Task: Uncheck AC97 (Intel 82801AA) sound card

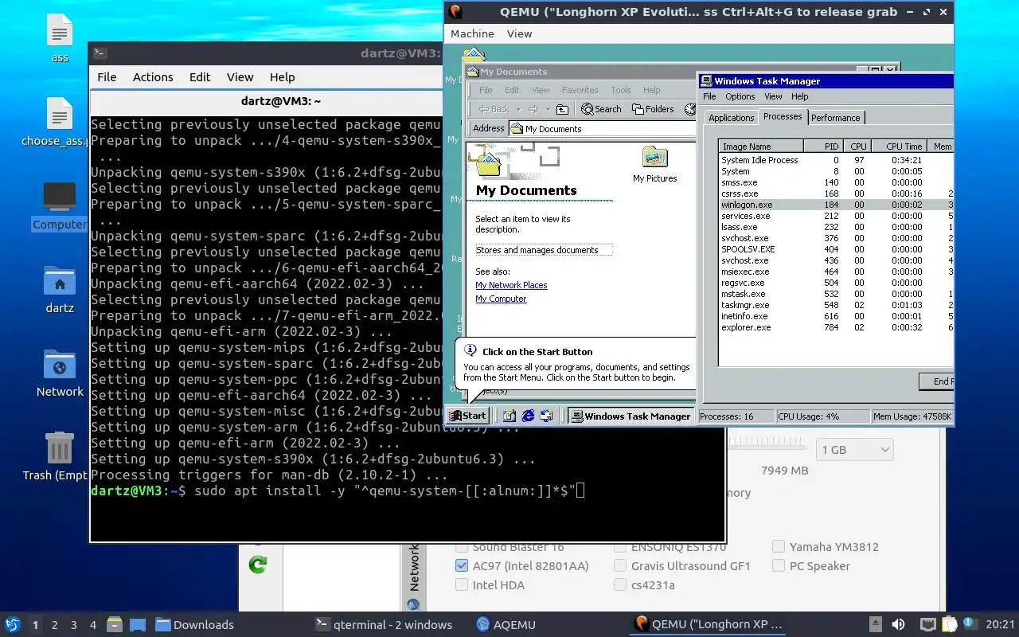Action: [x=461, y=566]
